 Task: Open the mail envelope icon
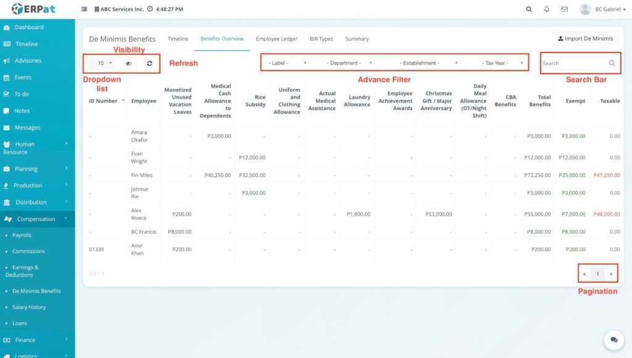pyautogui.click(x=564, y=9)
